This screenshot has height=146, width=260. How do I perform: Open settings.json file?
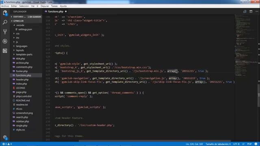(x=26, y=29)
